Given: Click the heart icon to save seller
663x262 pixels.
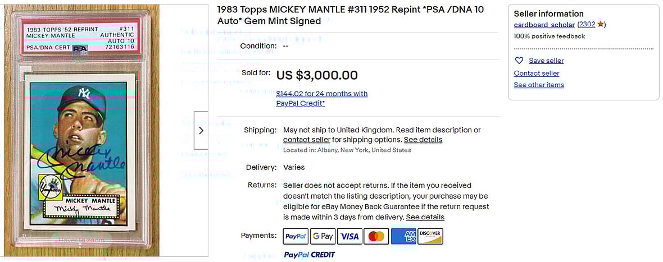Looking at the screenshot, I should tap(519, 61).
